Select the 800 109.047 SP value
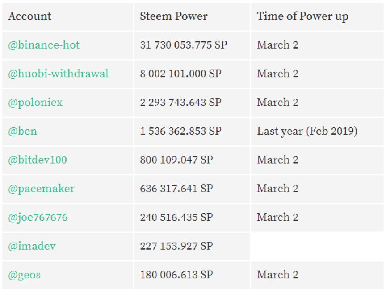Image resolution: width=386 pixels, height=292 pixels. [176, 160]
